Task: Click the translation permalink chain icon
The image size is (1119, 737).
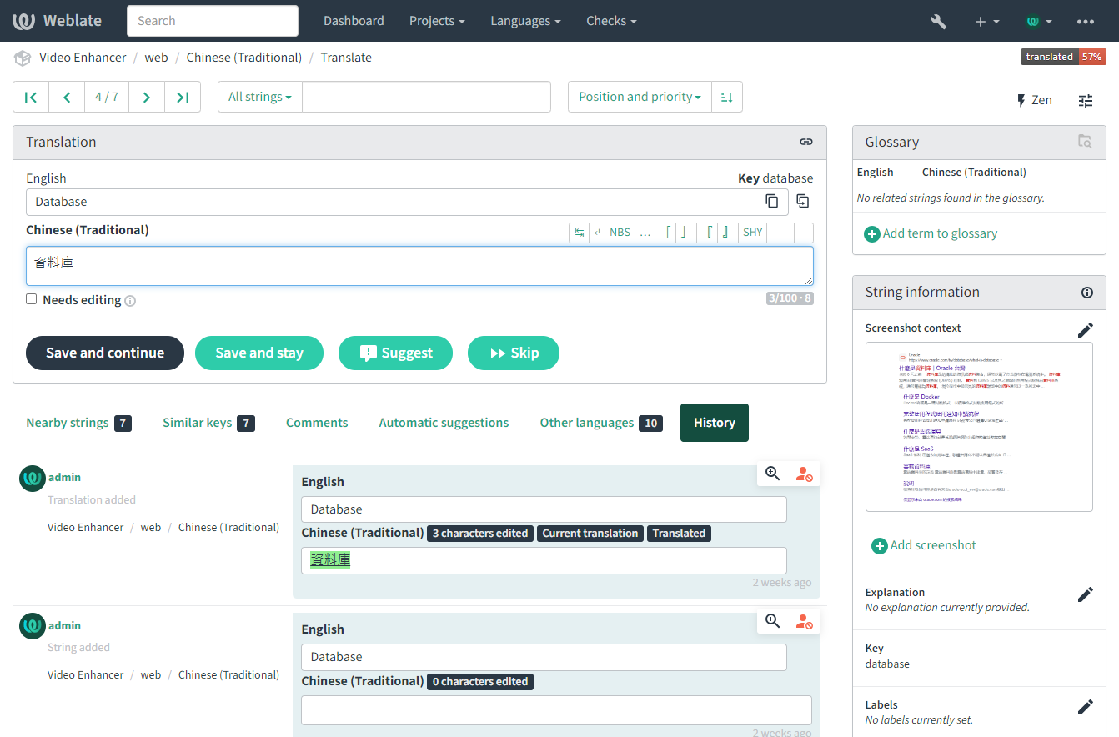Action: 805,142
